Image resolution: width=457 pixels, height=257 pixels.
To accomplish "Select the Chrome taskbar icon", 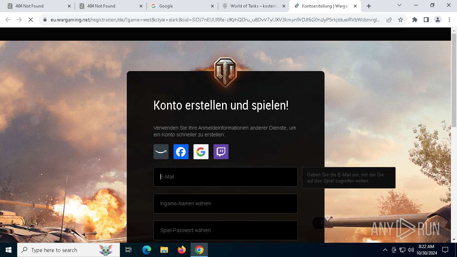I will coord(199,250).
